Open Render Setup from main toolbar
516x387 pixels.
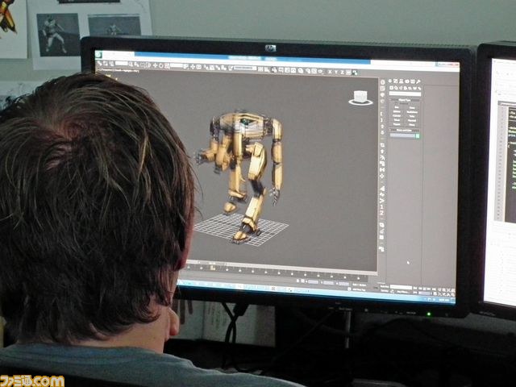(x=308, y=71)
